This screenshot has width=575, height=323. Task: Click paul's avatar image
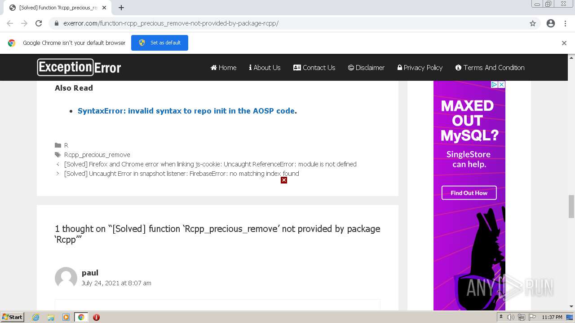tap(66, 278)
